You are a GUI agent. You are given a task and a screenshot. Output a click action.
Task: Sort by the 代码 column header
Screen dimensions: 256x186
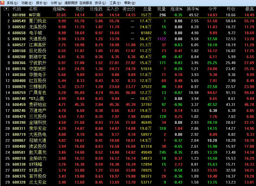(x=17, y=9)
